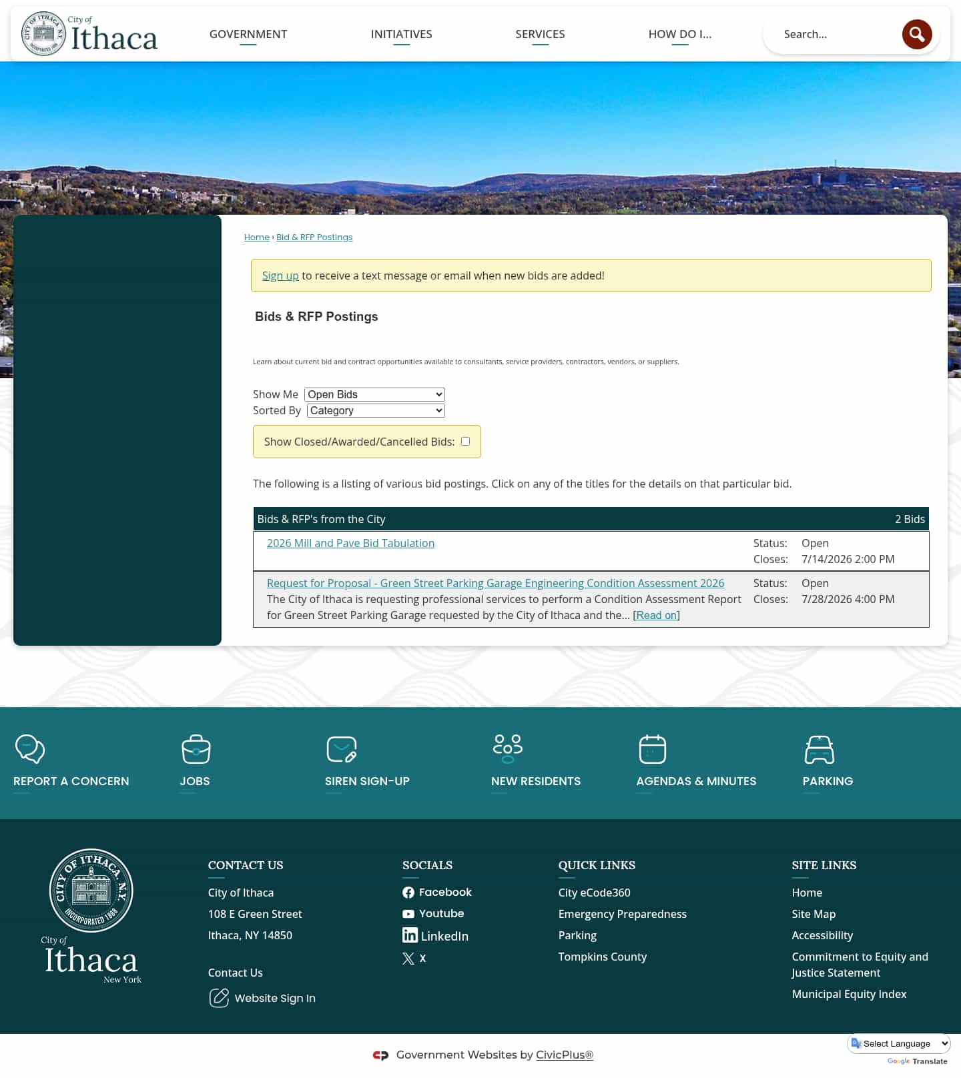Click the 'Bids & RFP's from the City' header
Viewport: 961px width, 1078px height.
tap(321, 519)
